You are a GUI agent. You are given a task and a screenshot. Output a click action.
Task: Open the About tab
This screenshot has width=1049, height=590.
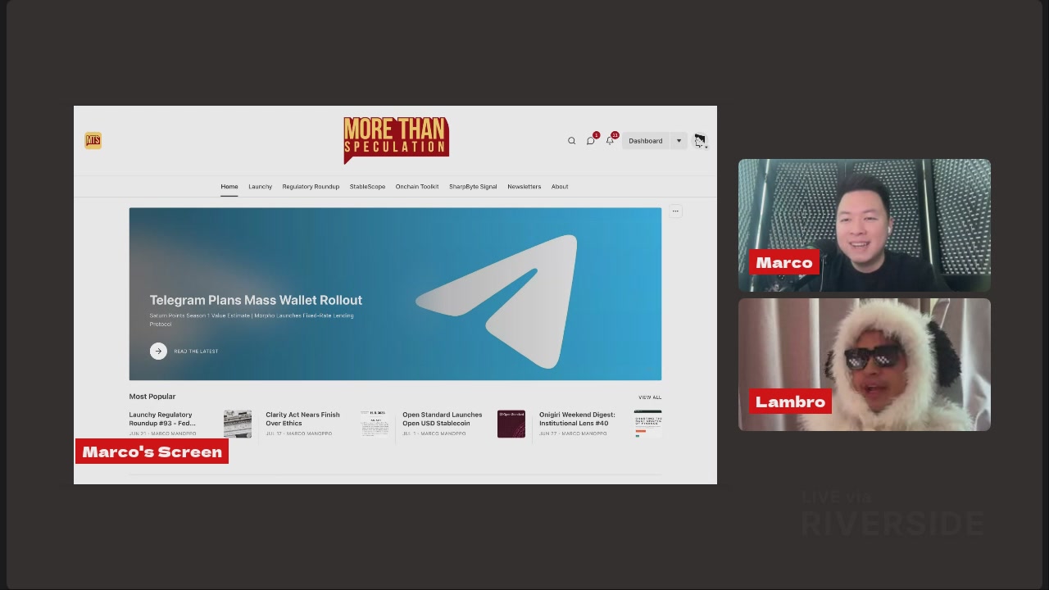pos(560,187)
